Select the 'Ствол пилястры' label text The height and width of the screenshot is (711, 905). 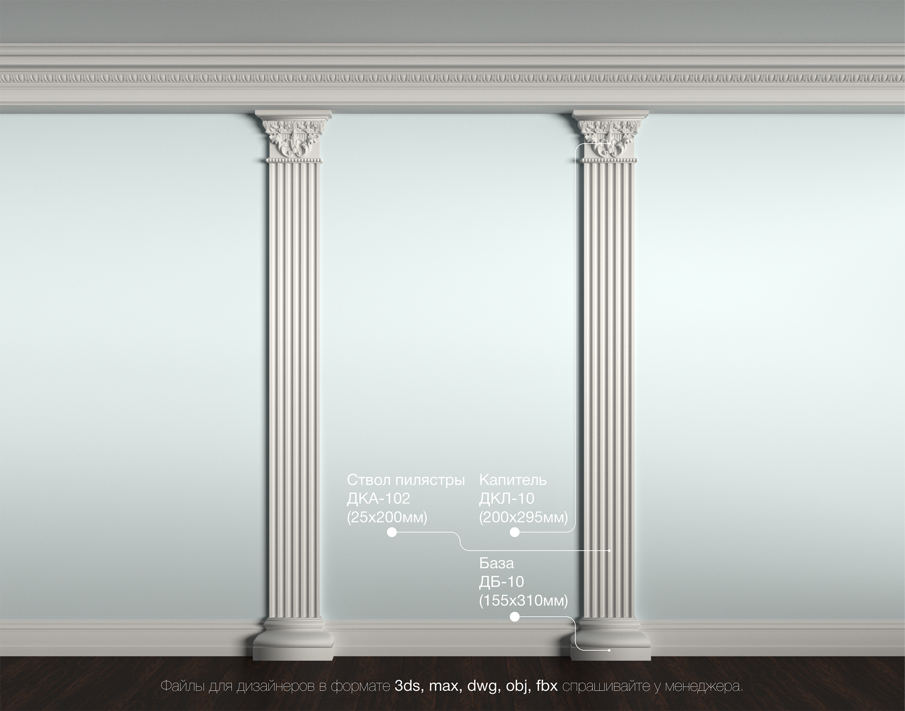pyautogui.click(x=406, y=480)
